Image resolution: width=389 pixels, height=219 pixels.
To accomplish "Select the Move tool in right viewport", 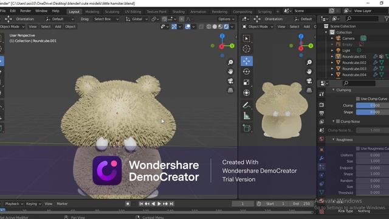I will (x=247, y=61).
